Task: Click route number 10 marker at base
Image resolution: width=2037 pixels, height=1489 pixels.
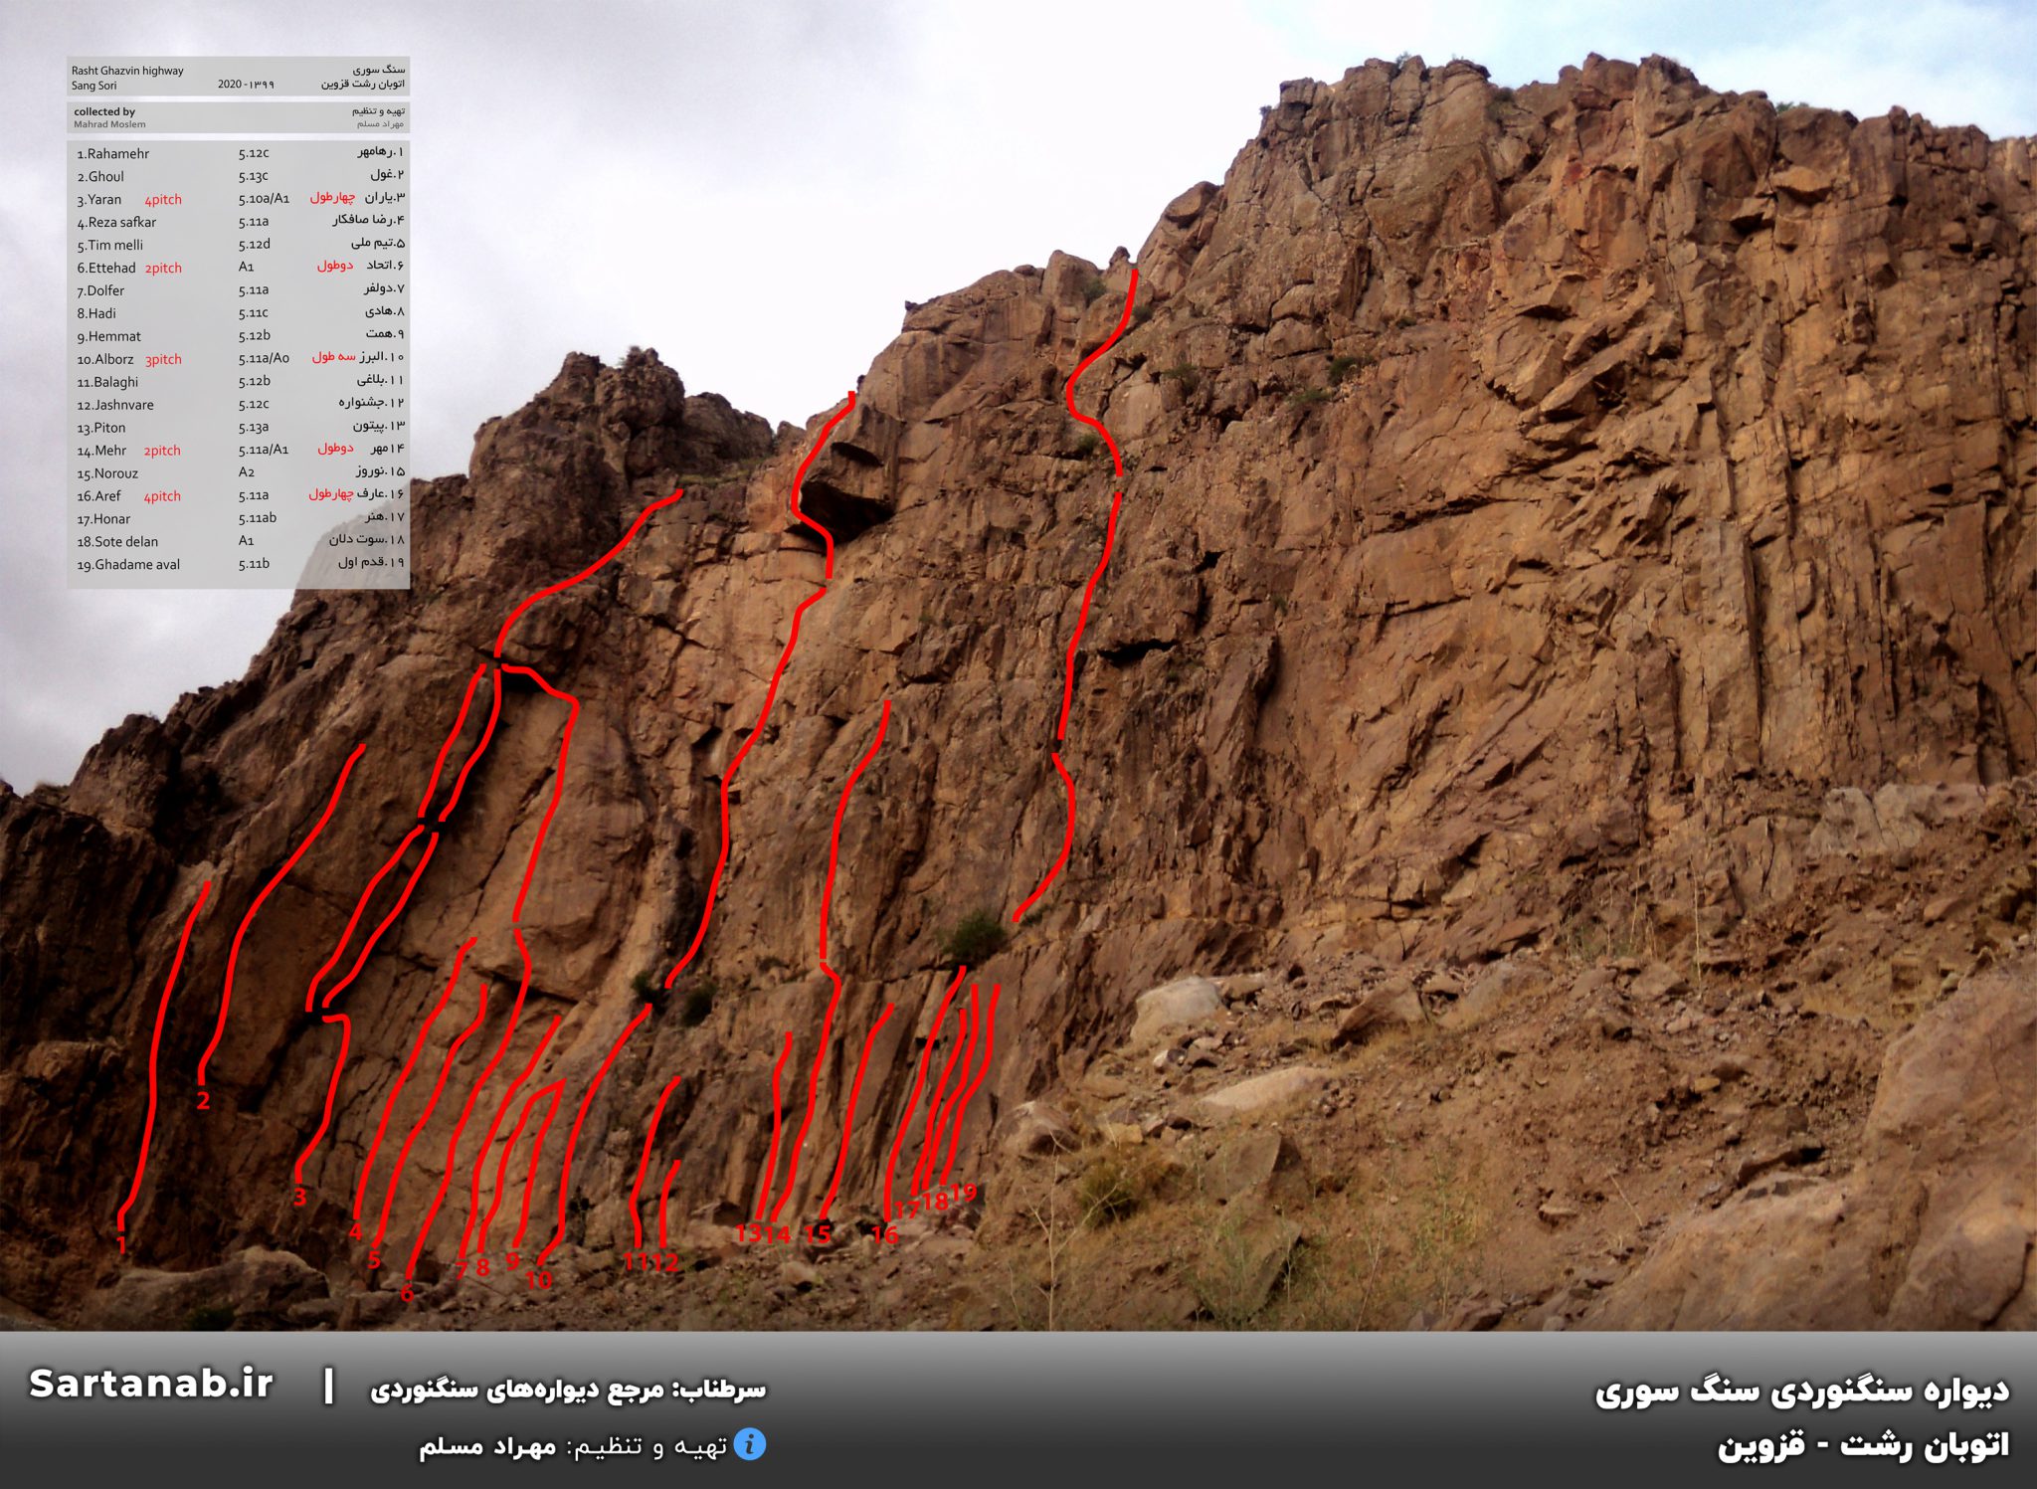Action: (x=538, y=1280)
